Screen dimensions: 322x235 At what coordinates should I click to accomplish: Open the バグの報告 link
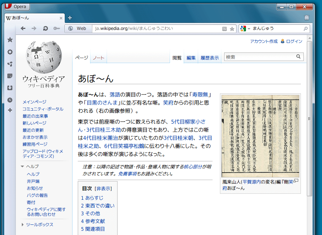[x=37, y=195]
